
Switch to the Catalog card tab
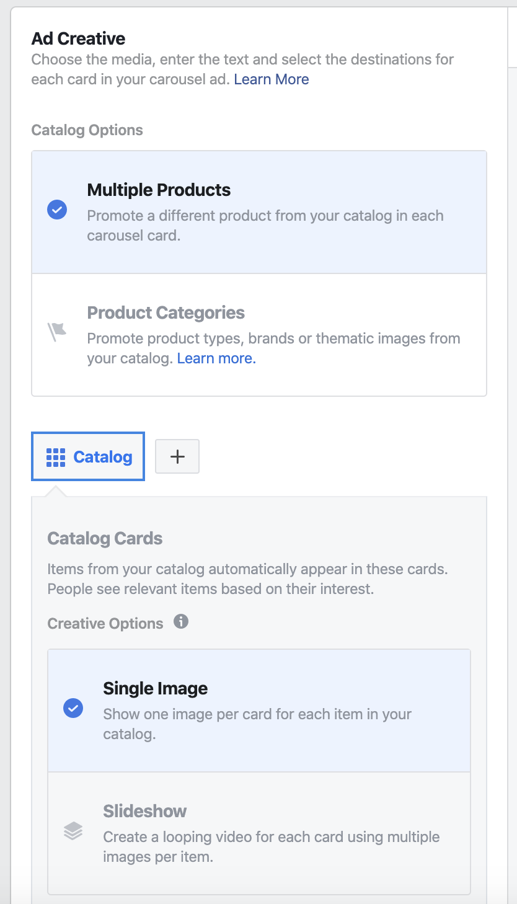(x=88, y=457)
